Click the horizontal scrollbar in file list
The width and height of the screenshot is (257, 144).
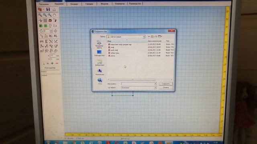[133, 80]
